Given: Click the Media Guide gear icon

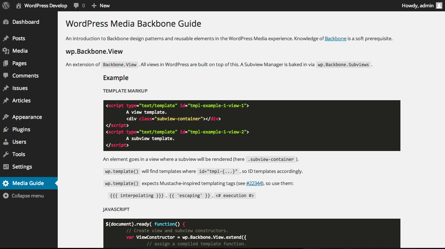Looking at the screenshot, I should [6, 183].
